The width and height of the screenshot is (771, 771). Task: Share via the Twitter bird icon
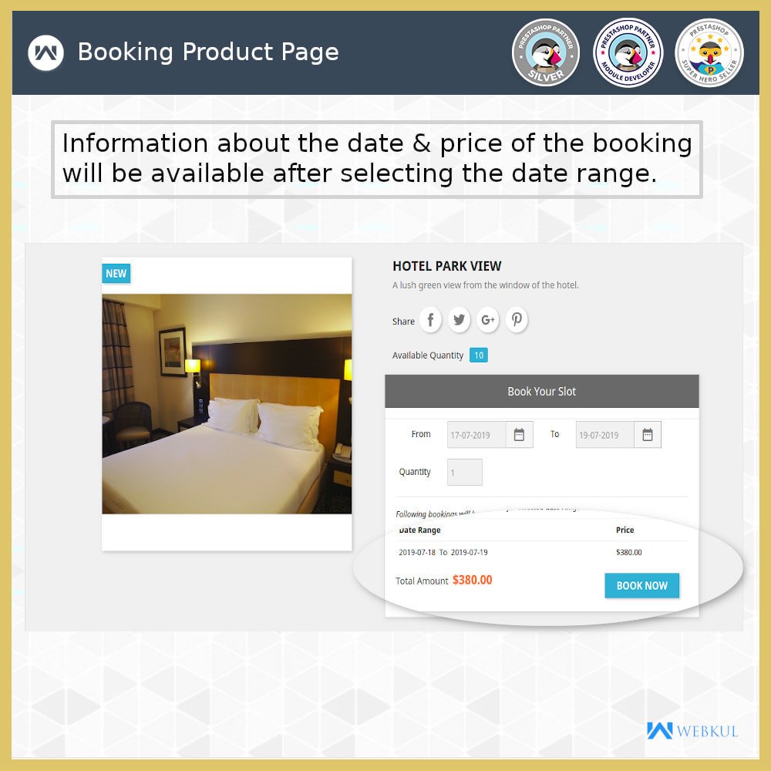[459, 320]
